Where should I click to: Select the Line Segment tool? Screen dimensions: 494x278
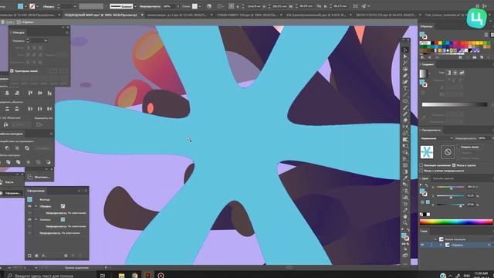pos(405,95)
